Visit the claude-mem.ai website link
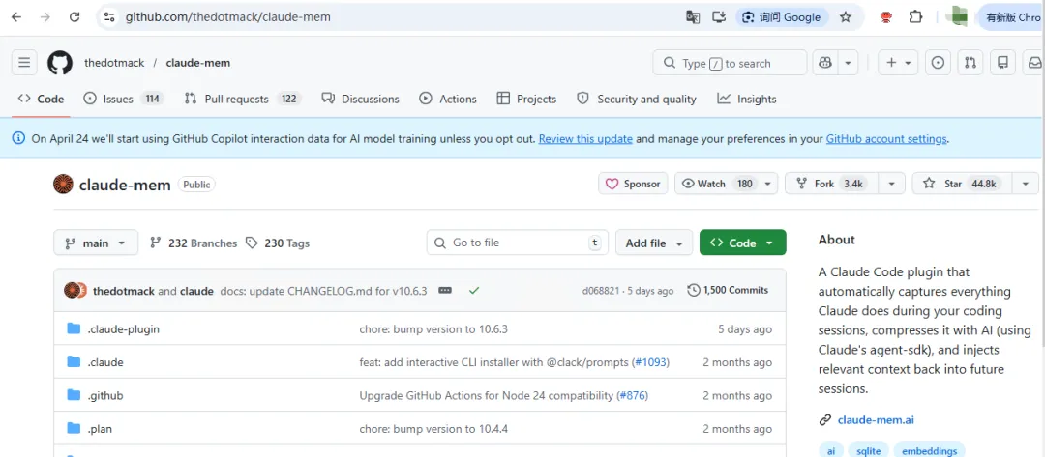This screenshot has height=457, width=1045. click(x=876, y=419)
